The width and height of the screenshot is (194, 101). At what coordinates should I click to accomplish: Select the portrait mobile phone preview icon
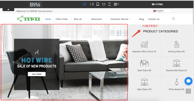point(109,4)
